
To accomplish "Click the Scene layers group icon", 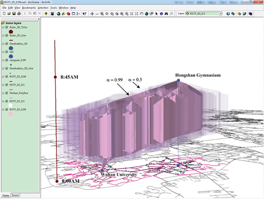I will tap(3, 23).
